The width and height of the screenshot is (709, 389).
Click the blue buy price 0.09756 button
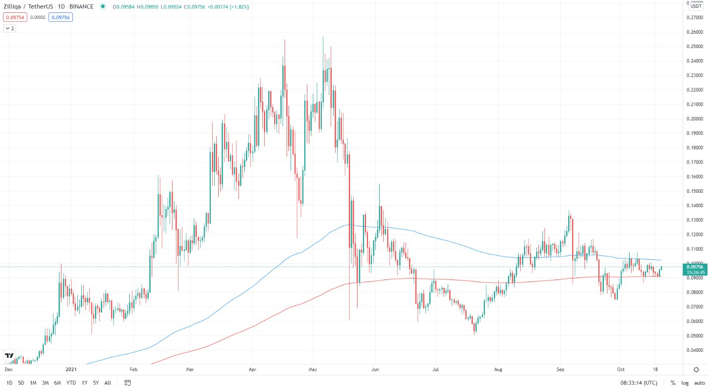pos(60,17)
